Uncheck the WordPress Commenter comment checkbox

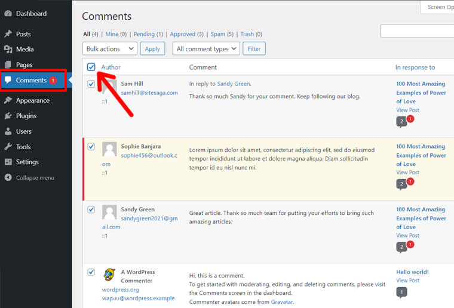click(91, 272)
